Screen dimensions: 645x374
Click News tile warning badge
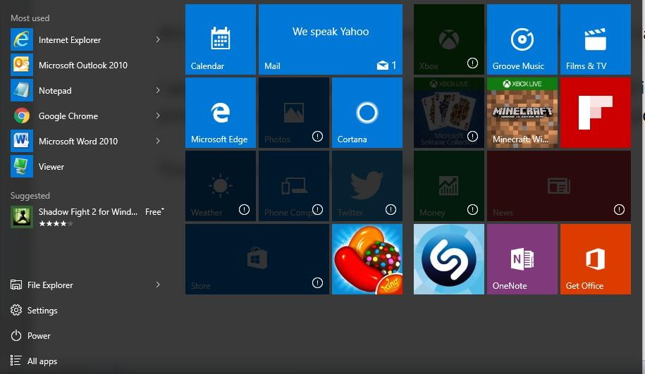[x=619, y=210]
